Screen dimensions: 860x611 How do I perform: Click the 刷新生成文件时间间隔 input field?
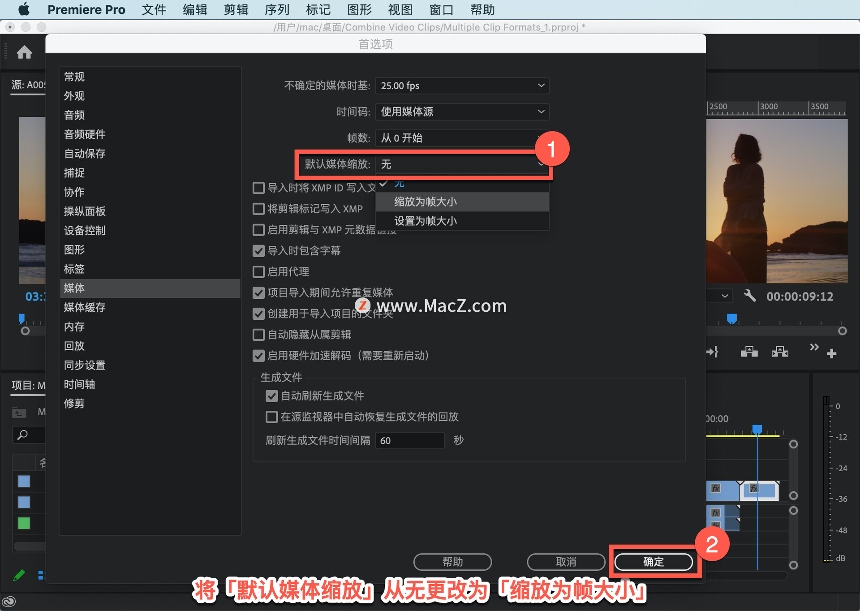(x=409, y=441)
